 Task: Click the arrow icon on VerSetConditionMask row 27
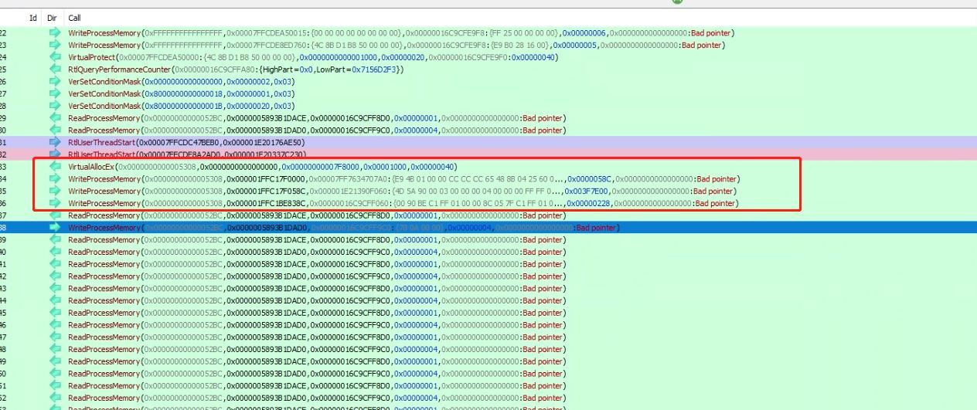coord(55,93)
